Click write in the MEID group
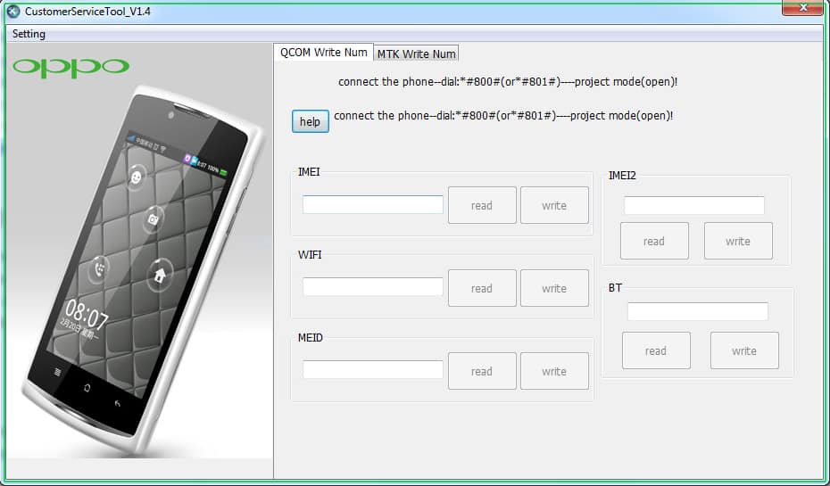This screenshot has height=486, width=830. tap(554, 371)
